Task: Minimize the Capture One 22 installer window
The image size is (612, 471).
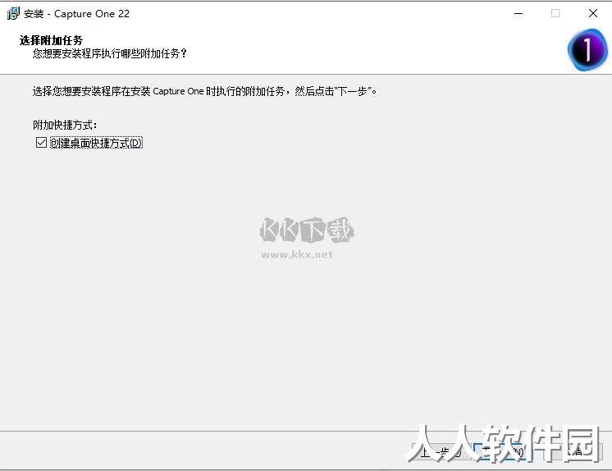Action: point(518,14)
